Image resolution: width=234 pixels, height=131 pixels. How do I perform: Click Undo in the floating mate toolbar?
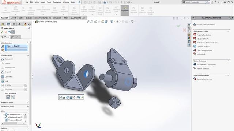pyautogui.click(x=78, y=98)
